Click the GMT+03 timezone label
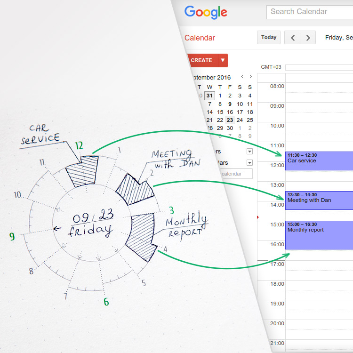Image resolution: width=353 pixels, height=353 pixels. pos(271,67)
